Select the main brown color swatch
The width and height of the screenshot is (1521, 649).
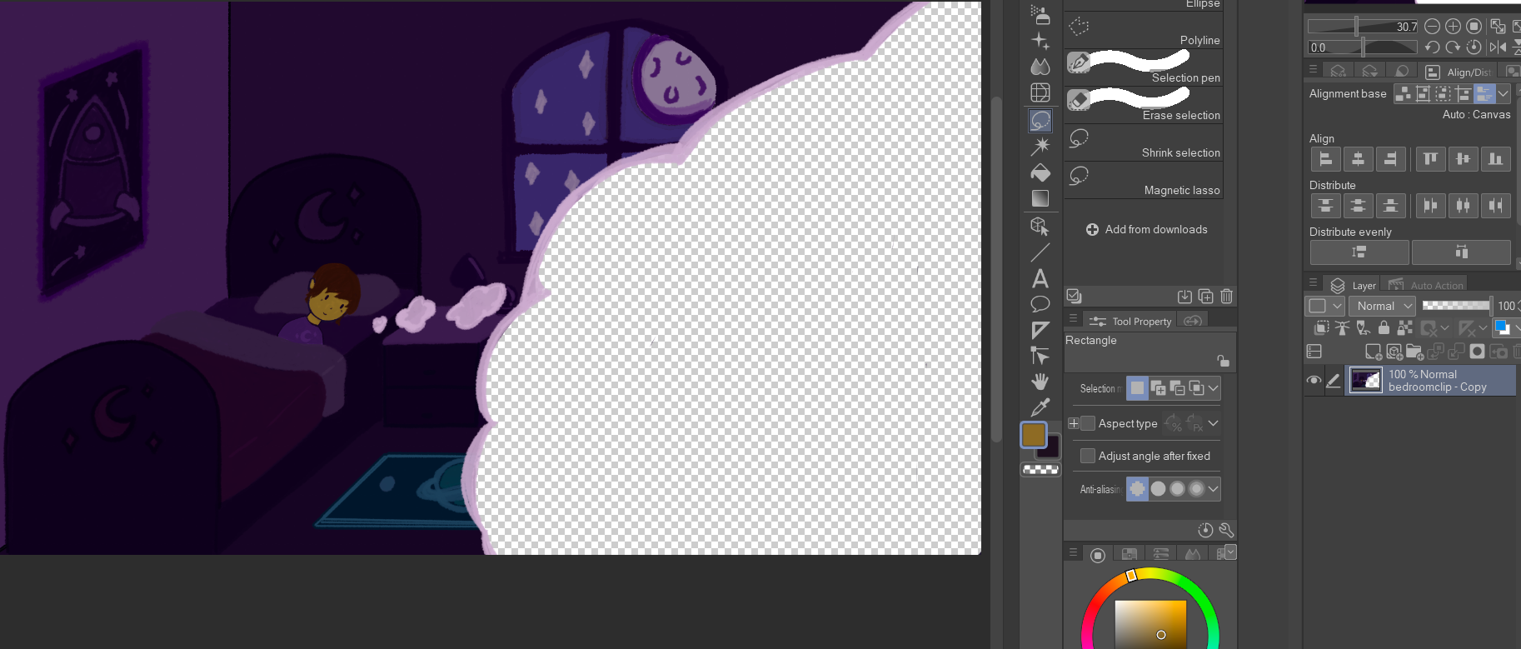1034,435
